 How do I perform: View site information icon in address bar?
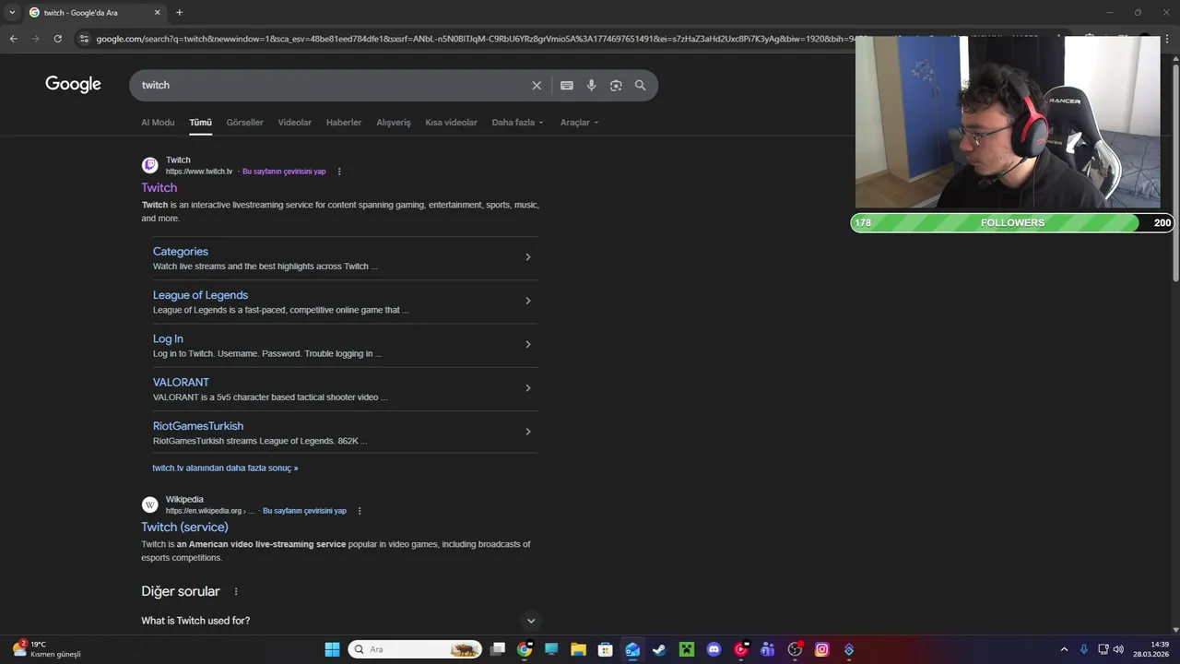coord(84,39)
